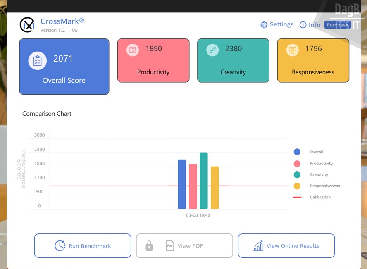Click the padlock icon beside View PDF

tap(149, 246)
